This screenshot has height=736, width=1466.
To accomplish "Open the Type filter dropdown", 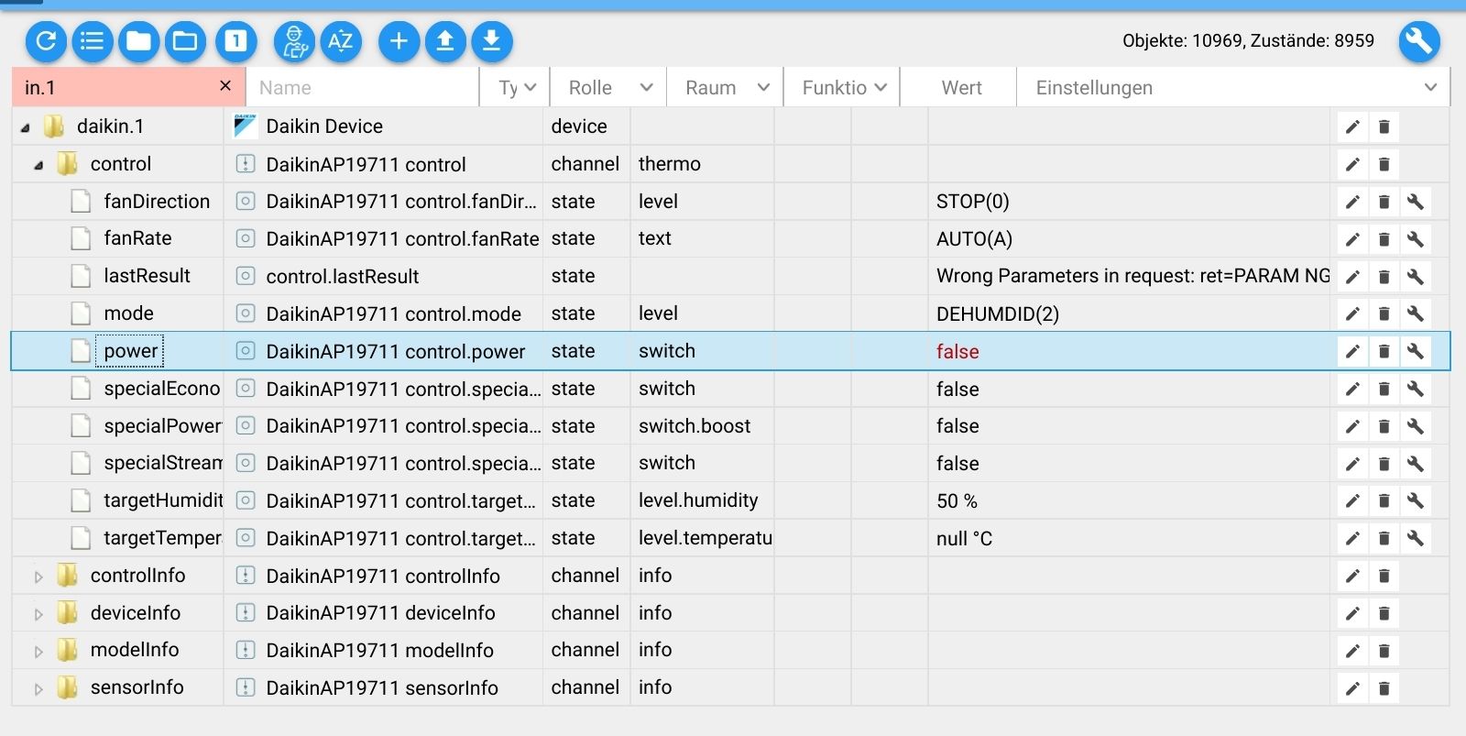I will coord(516,87).
